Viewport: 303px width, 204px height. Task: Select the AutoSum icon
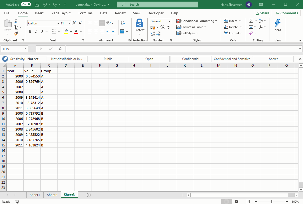251,20
